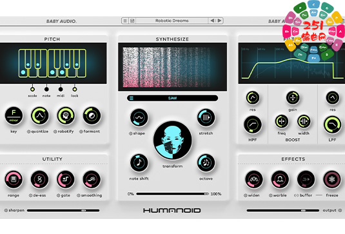The image size is (345, 234).
Task: Toggle the shape gear setting
Action: pos(130,133)
